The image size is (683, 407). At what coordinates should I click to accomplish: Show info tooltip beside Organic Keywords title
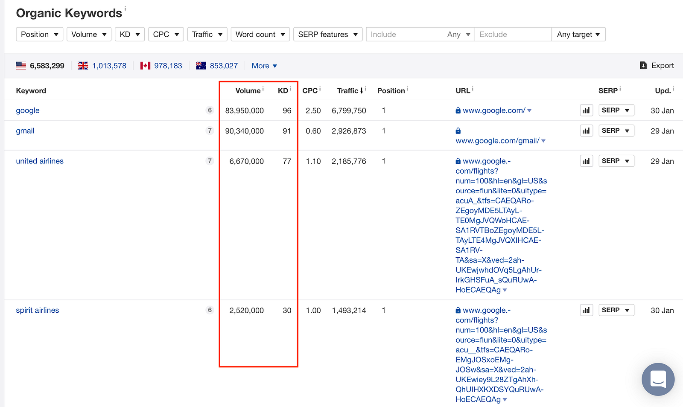(x=125, y=9)
